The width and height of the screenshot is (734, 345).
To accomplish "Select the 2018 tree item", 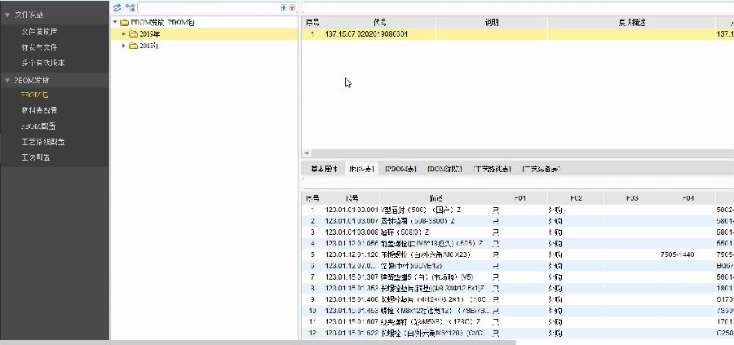I will click(204, 46).
